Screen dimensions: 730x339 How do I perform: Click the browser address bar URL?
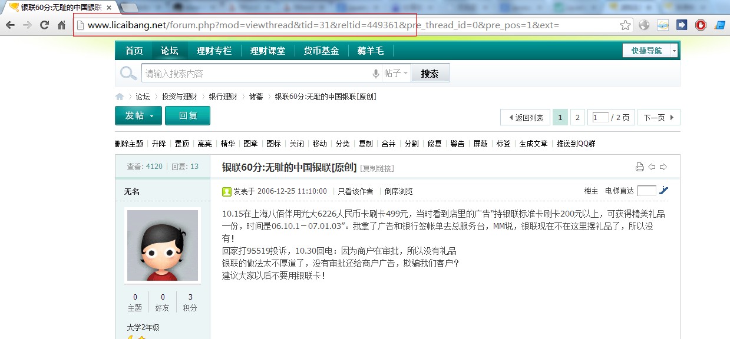coord(323,25)
